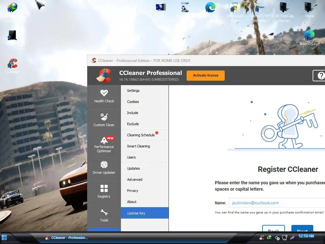Open the Cleaning Schedule options page

pyautogui.click(x=145, y=135)
